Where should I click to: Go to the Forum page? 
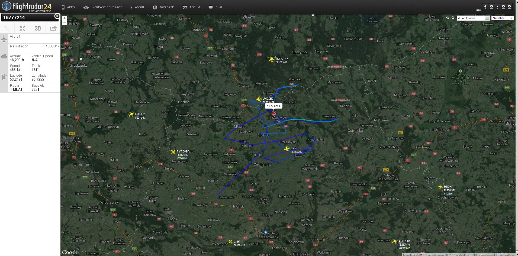[191, 7]
